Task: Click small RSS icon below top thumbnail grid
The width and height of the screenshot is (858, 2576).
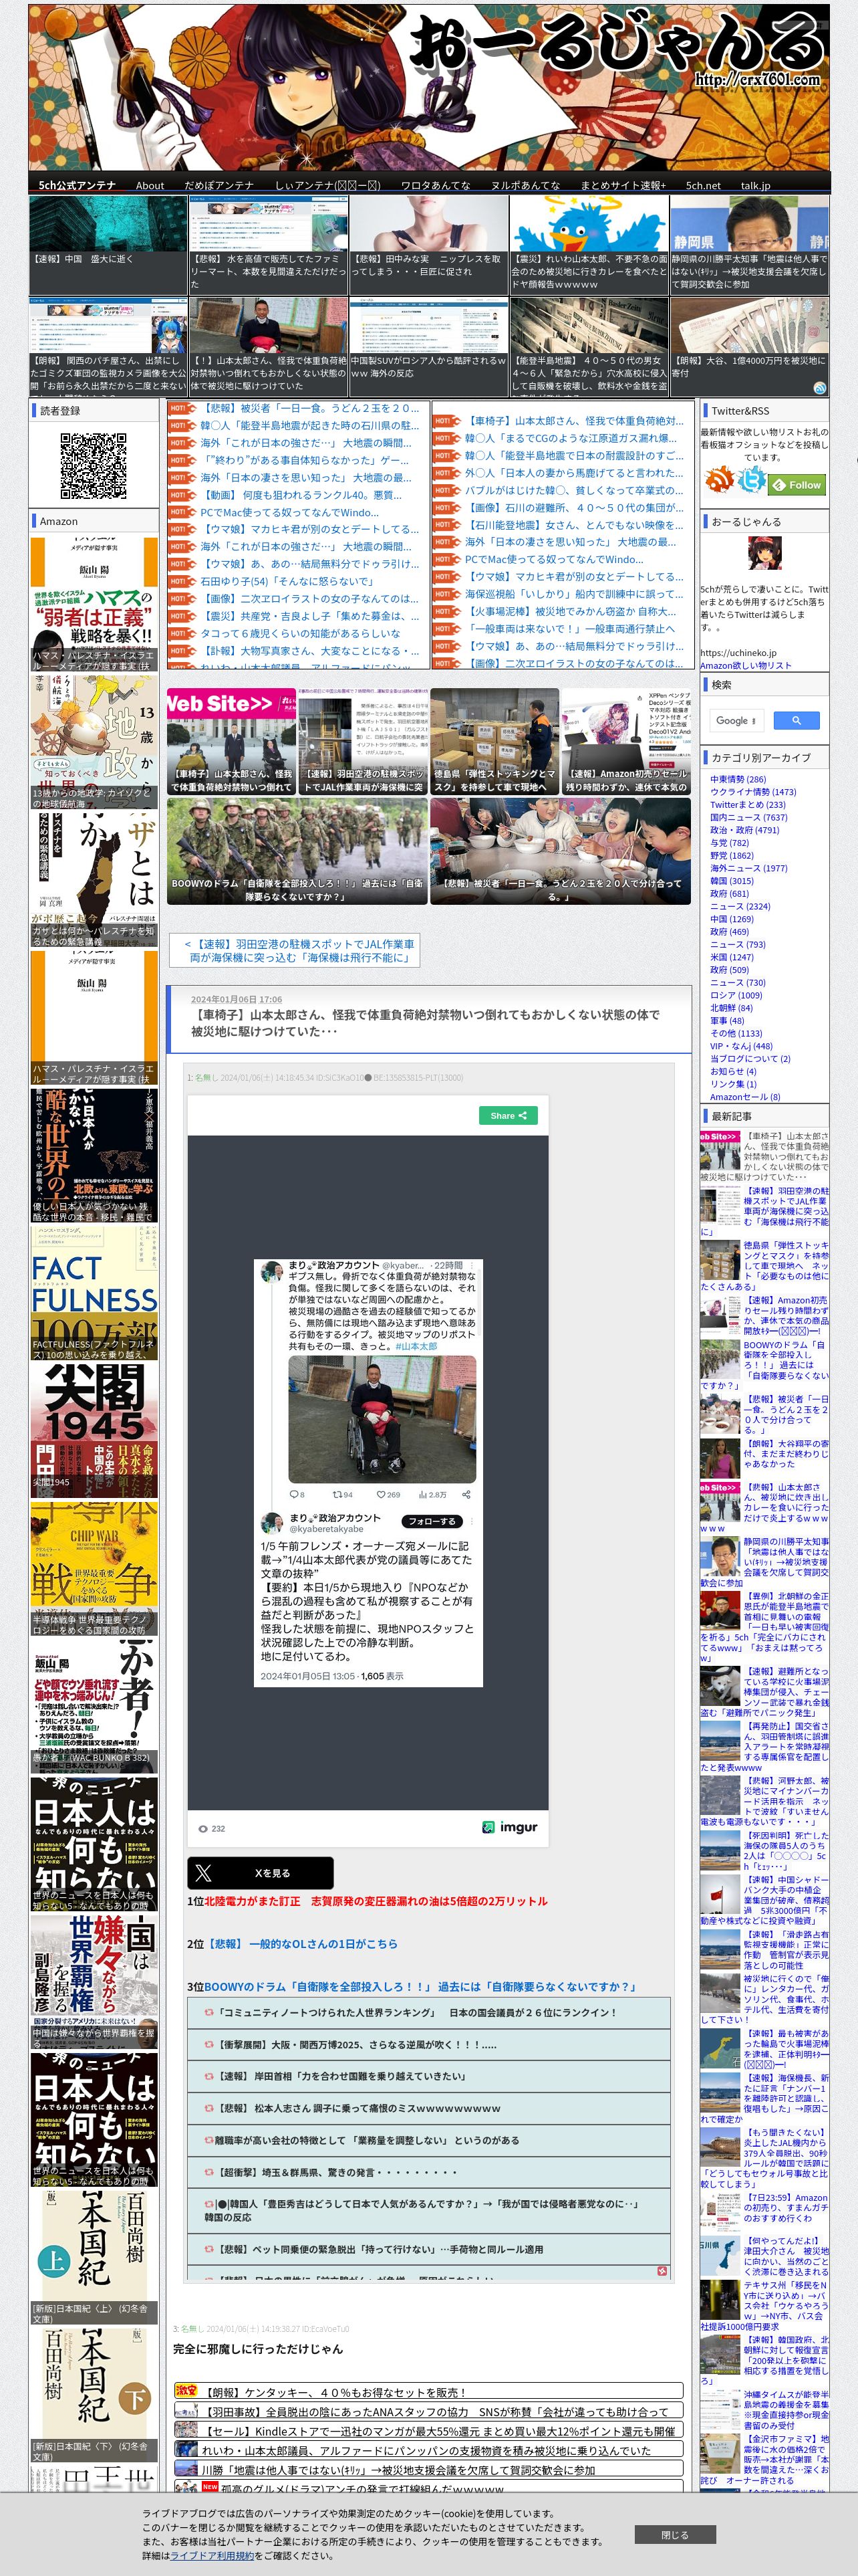Action: click(x=819, y=388)
